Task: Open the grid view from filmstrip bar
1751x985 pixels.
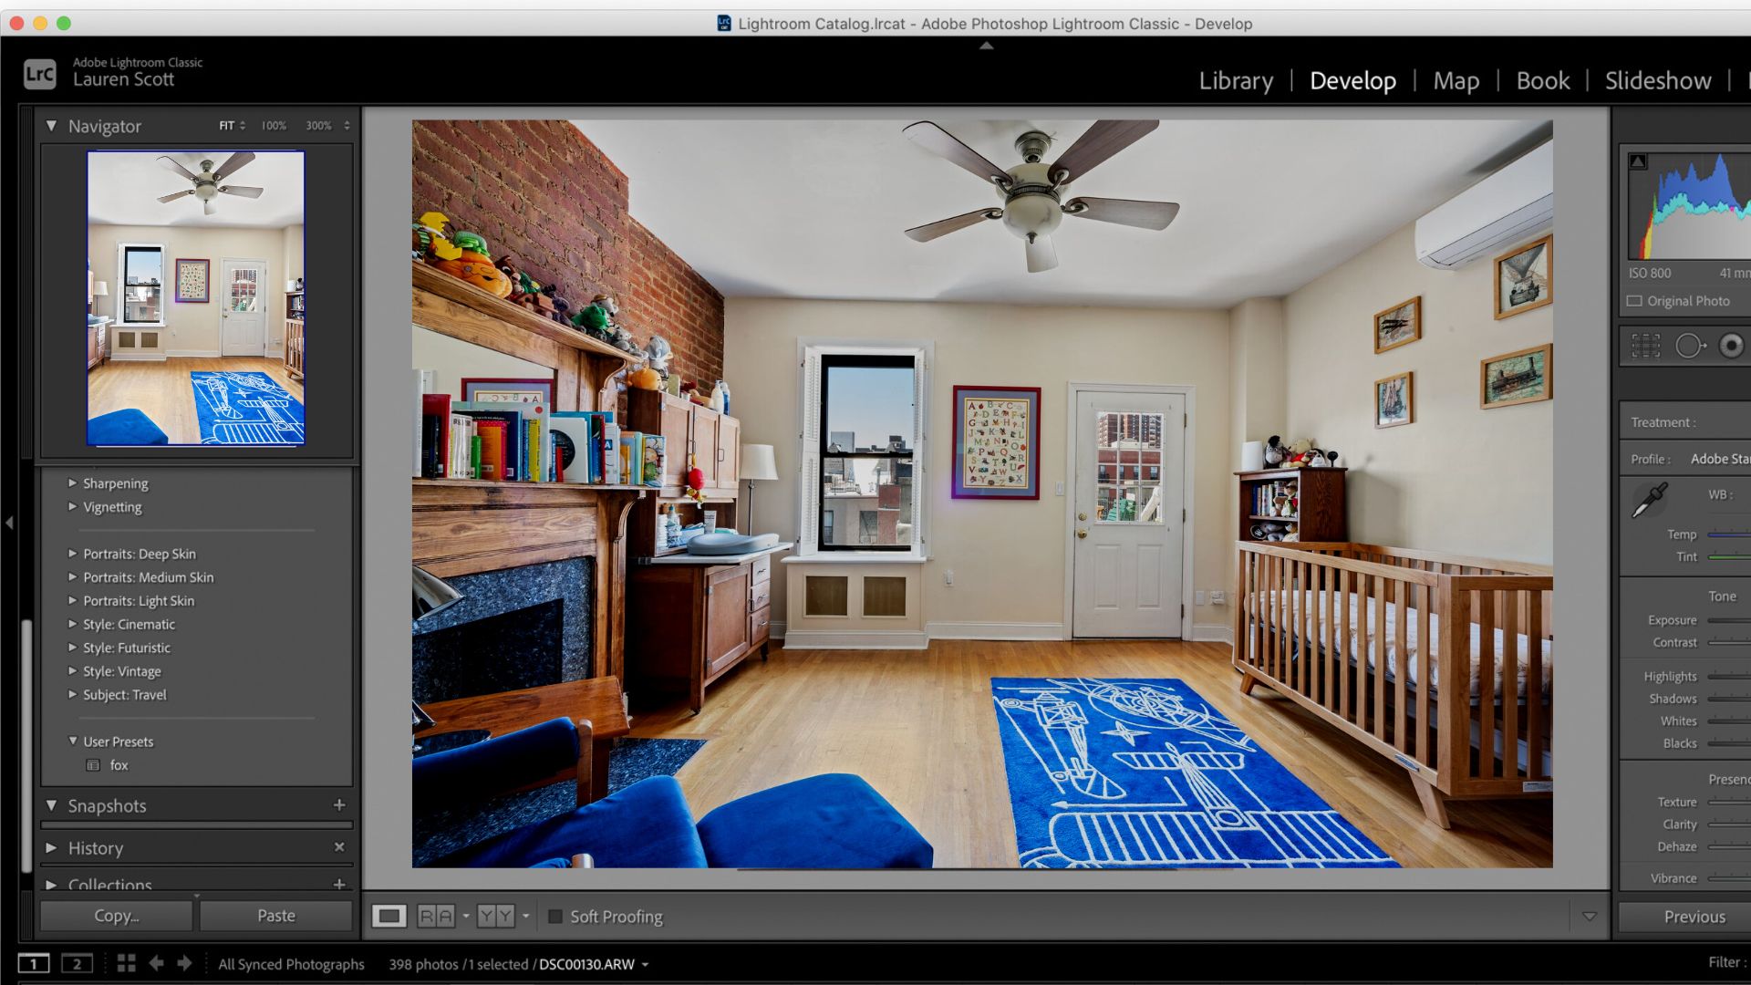Action: (x=126, y=963)
